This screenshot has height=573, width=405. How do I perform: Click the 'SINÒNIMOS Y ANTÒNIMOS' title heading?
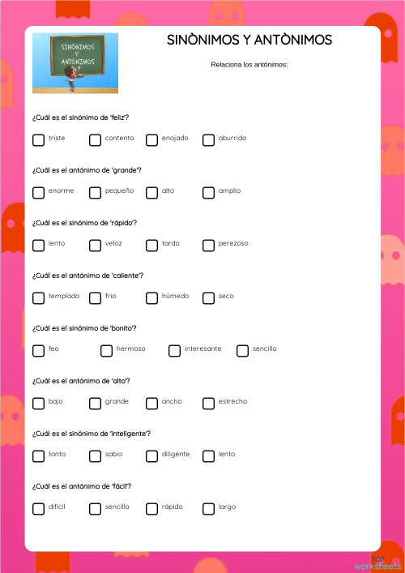pyautogui.click(x=249, y=40)
